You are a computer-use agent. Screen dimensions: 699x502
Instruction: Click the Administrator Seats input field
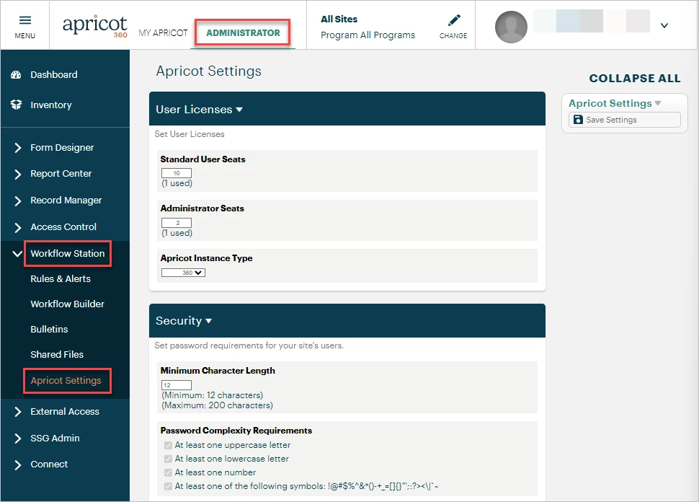pyautogui.click(x=177, y=223)
